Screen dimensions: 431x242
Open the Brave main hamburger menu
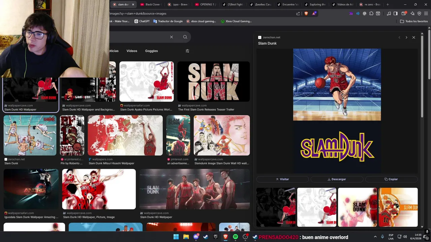click(x=426, y=13)
